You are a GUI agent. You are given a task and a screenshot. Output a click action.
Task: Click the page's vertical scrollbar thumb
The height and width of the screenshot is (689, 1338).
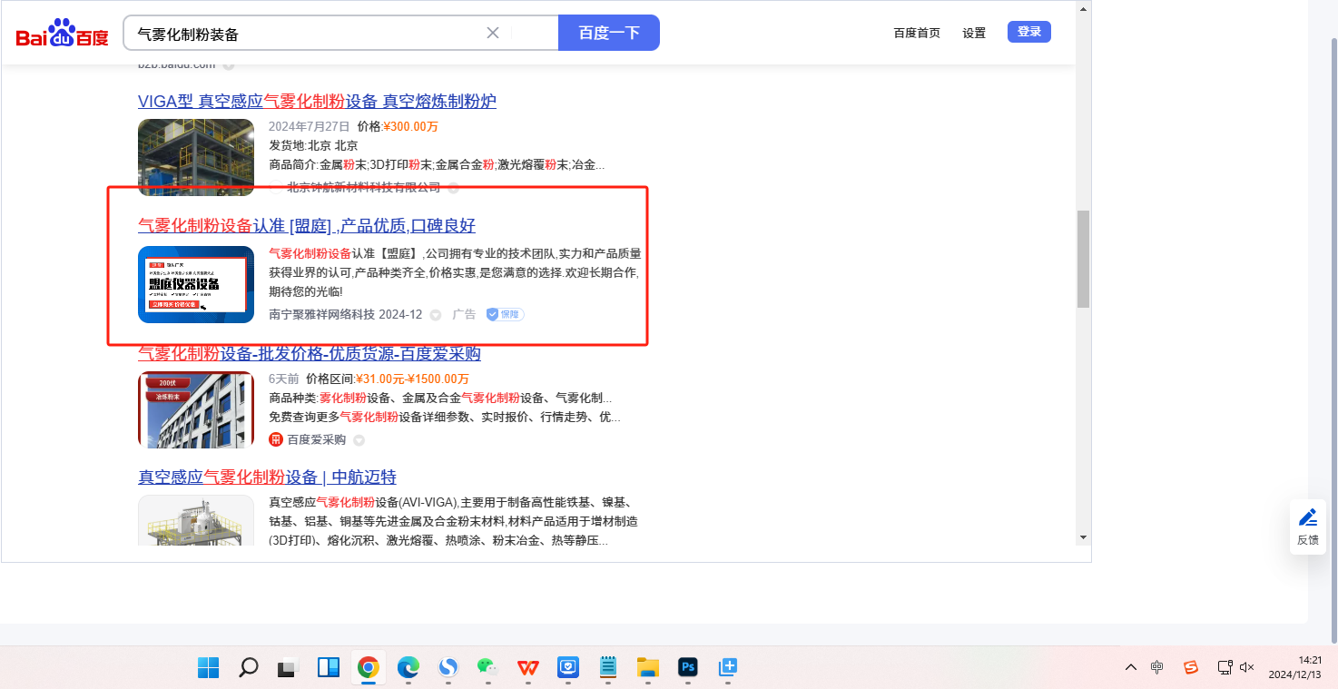point(1082,259)
